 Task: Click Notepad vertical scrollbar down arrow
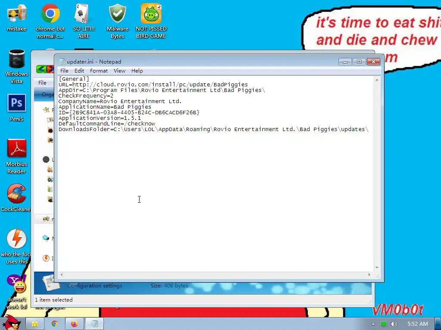click(x=377, y=267)
